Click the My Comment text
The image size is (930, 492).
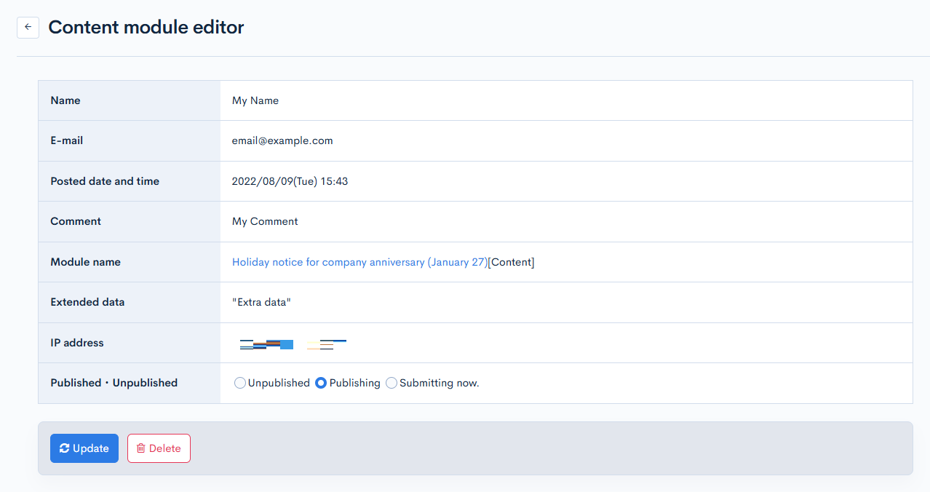[x=264, y=221]
